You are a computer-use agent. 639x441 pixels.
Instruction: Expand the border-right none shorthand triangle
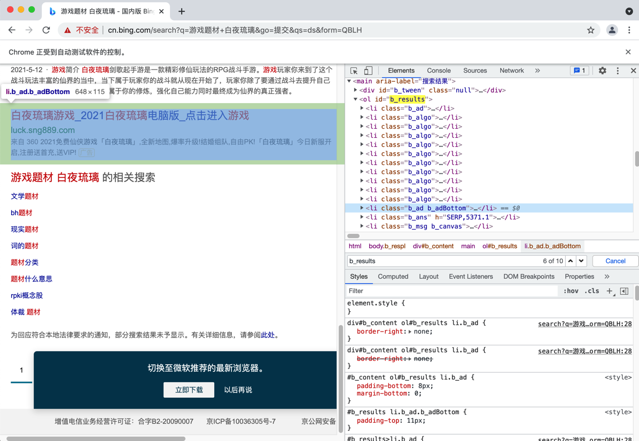pos(410,332)
